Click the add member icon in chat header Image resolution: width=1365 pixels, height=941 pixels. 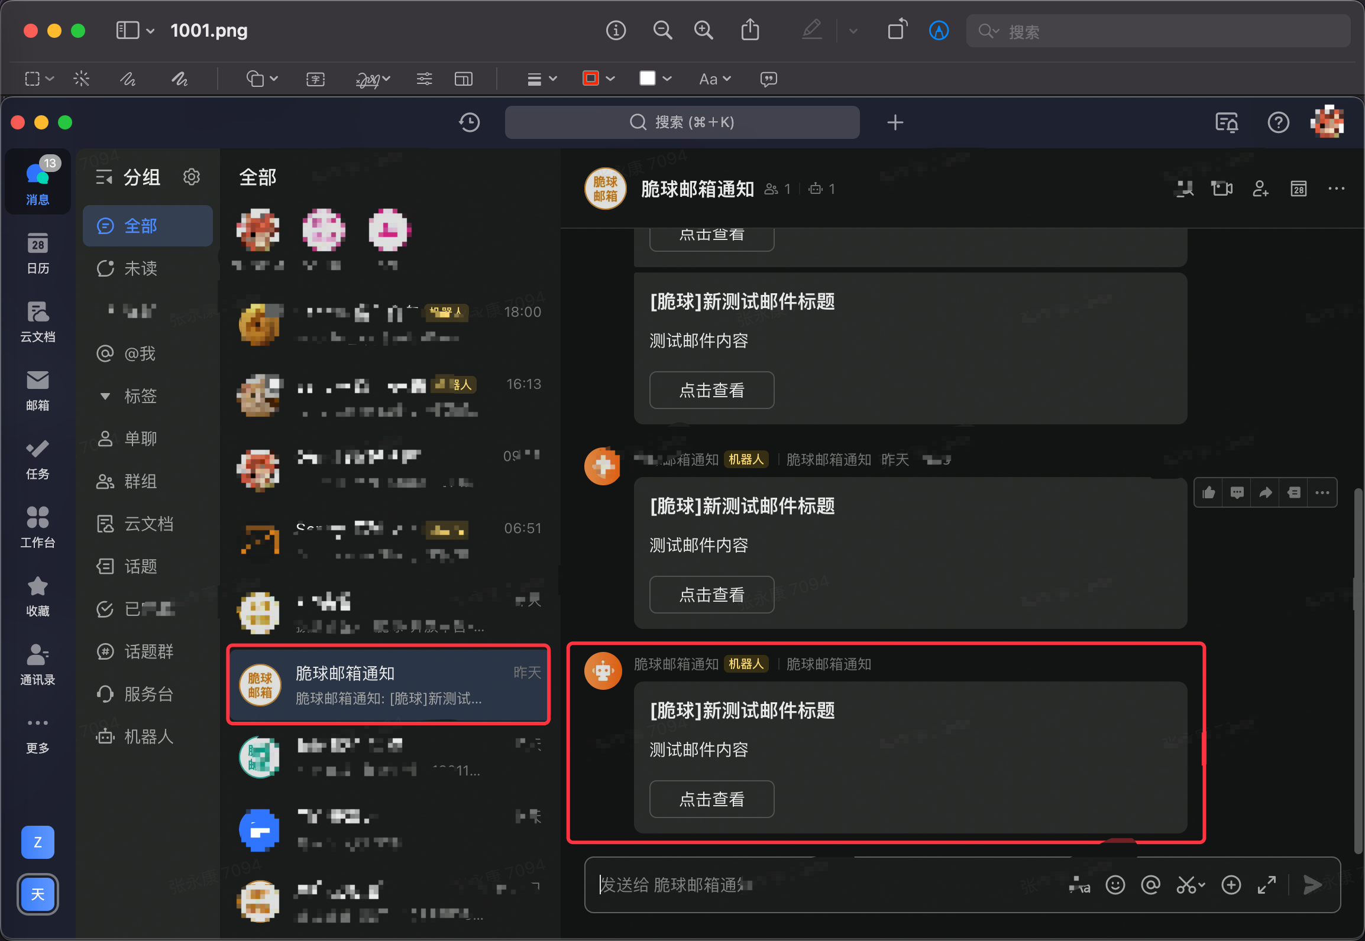click(x=1260, y=189)
